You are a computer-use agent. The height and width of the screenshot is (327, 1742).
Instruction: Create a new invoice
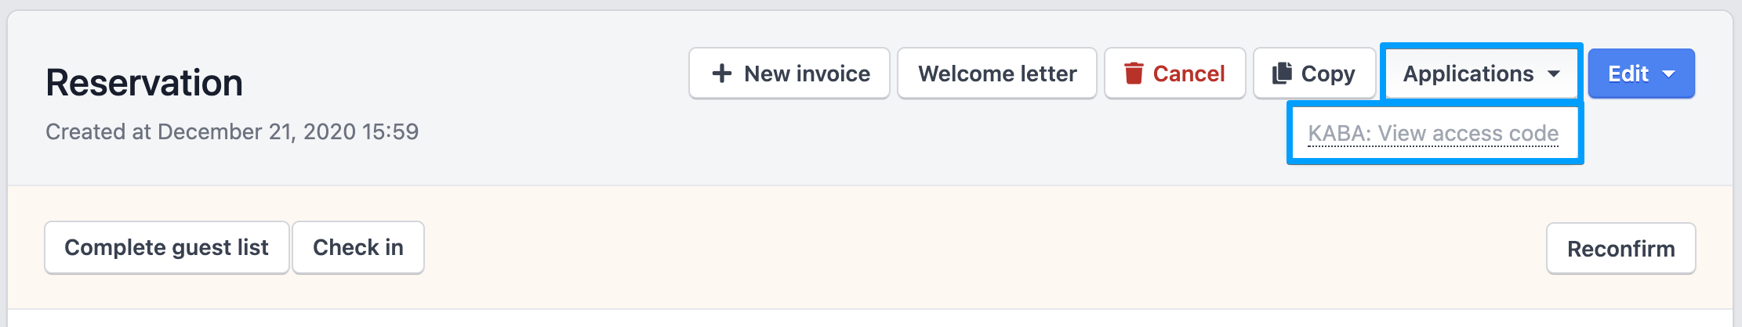click(x=789, y=74)
